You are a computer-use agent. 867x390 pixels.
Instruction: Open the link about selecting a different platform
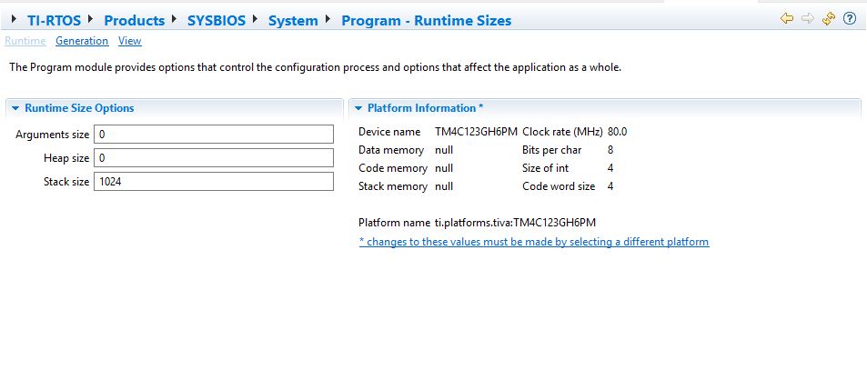[534, 242]
